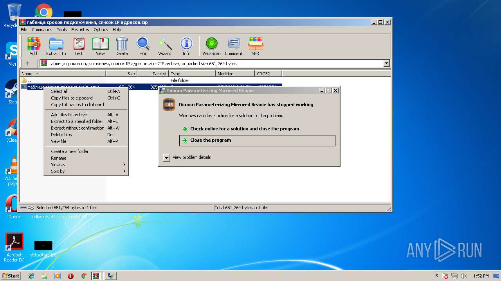This screenshot has width=501, height=281.
Task: Click the WinRAR taskbar button
Action: click(x=96, y=276)
